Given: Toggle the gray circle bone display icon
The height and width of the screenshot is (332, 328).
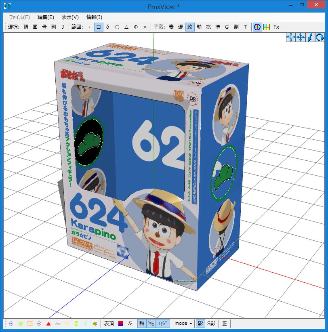Looking at the screenshot, I should (39, 324).
